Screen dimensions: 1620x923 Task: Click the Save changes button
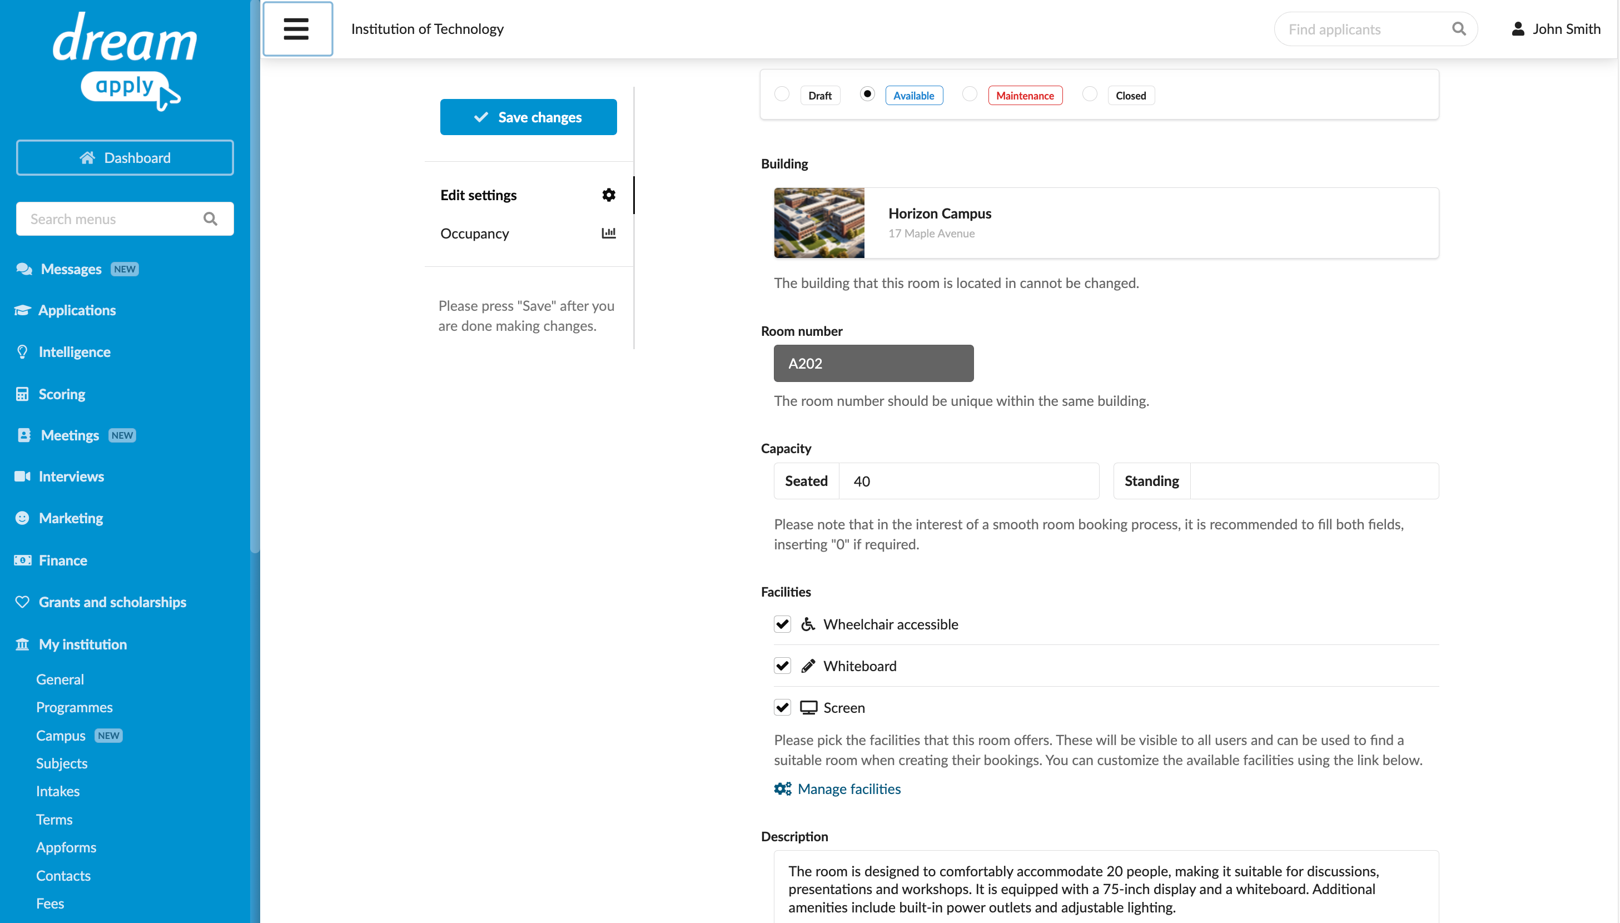pyautogui.click(x=529, y=117)
